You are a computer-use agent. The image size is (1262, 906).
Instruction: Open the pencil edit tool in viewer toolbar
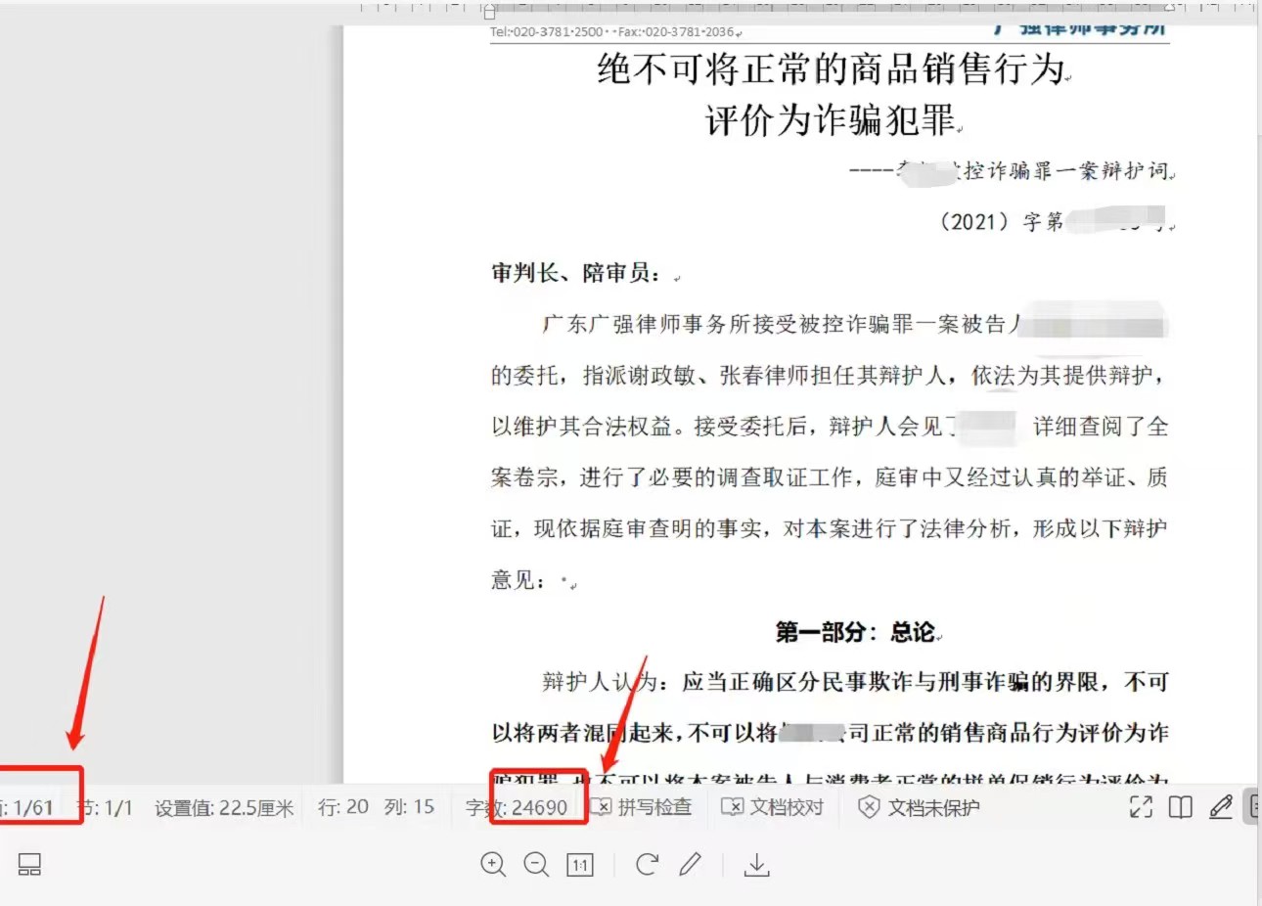click(x=691, y=864)
